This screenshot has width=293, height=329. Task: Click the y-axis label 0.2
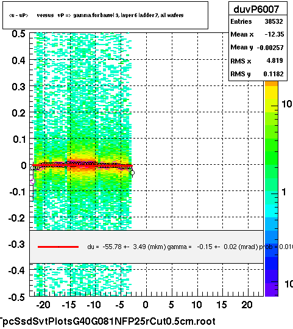[18, 113]
